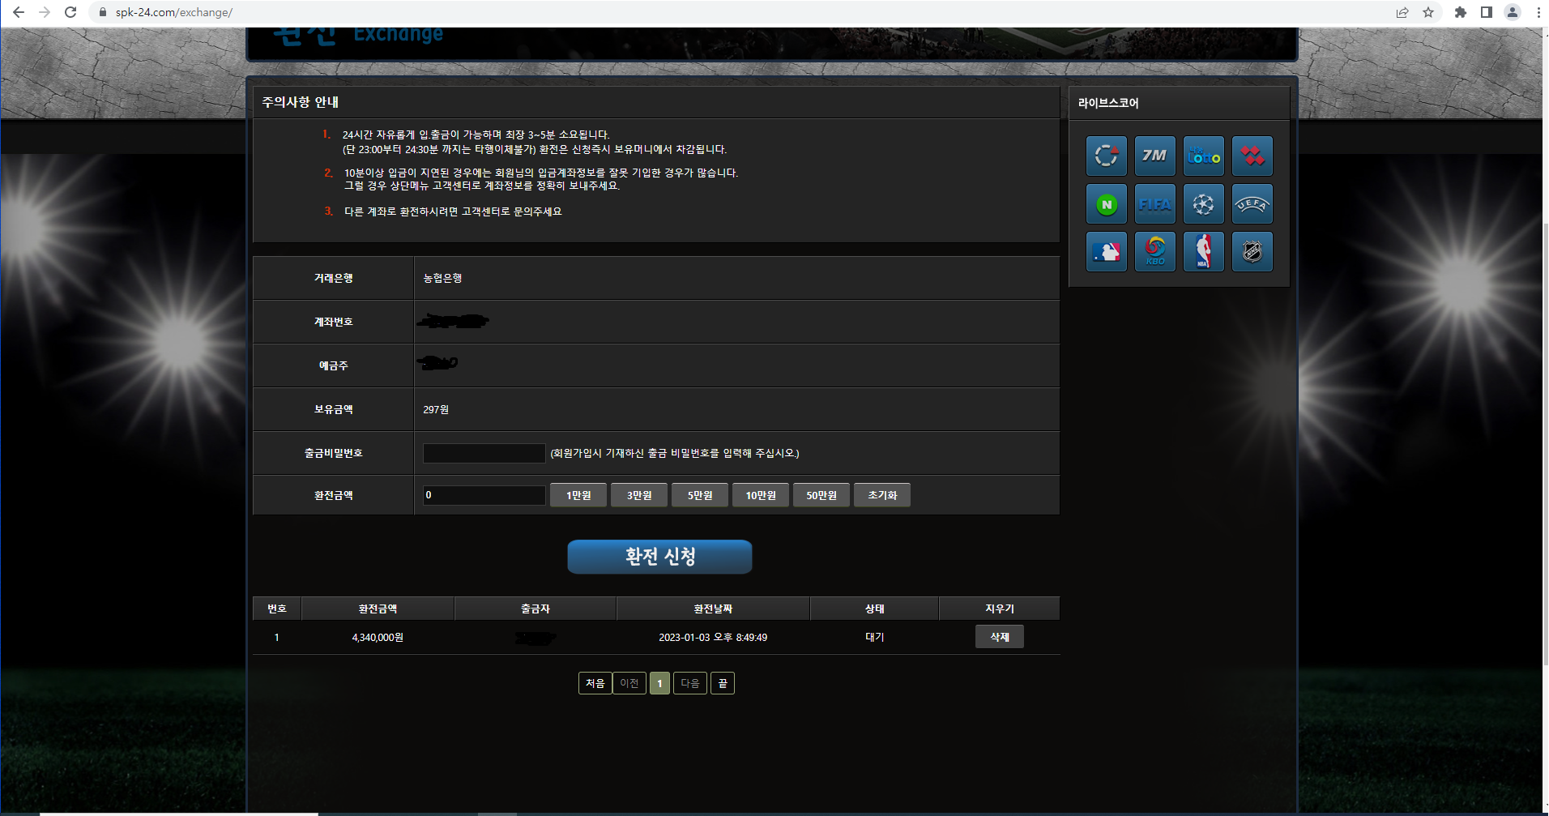Image resolution: width=1549 pixels, height=816 pixels.
Task: Click the Lotto icon
Action: point(1203,156)
